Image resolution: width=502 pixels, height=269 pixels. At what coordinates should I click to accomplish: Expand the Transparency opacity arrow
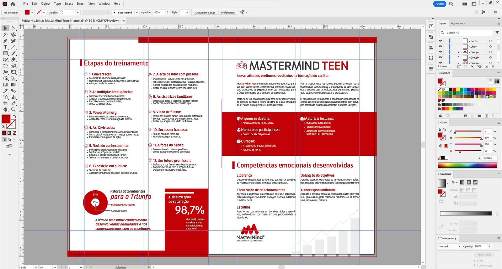point(489,246)
